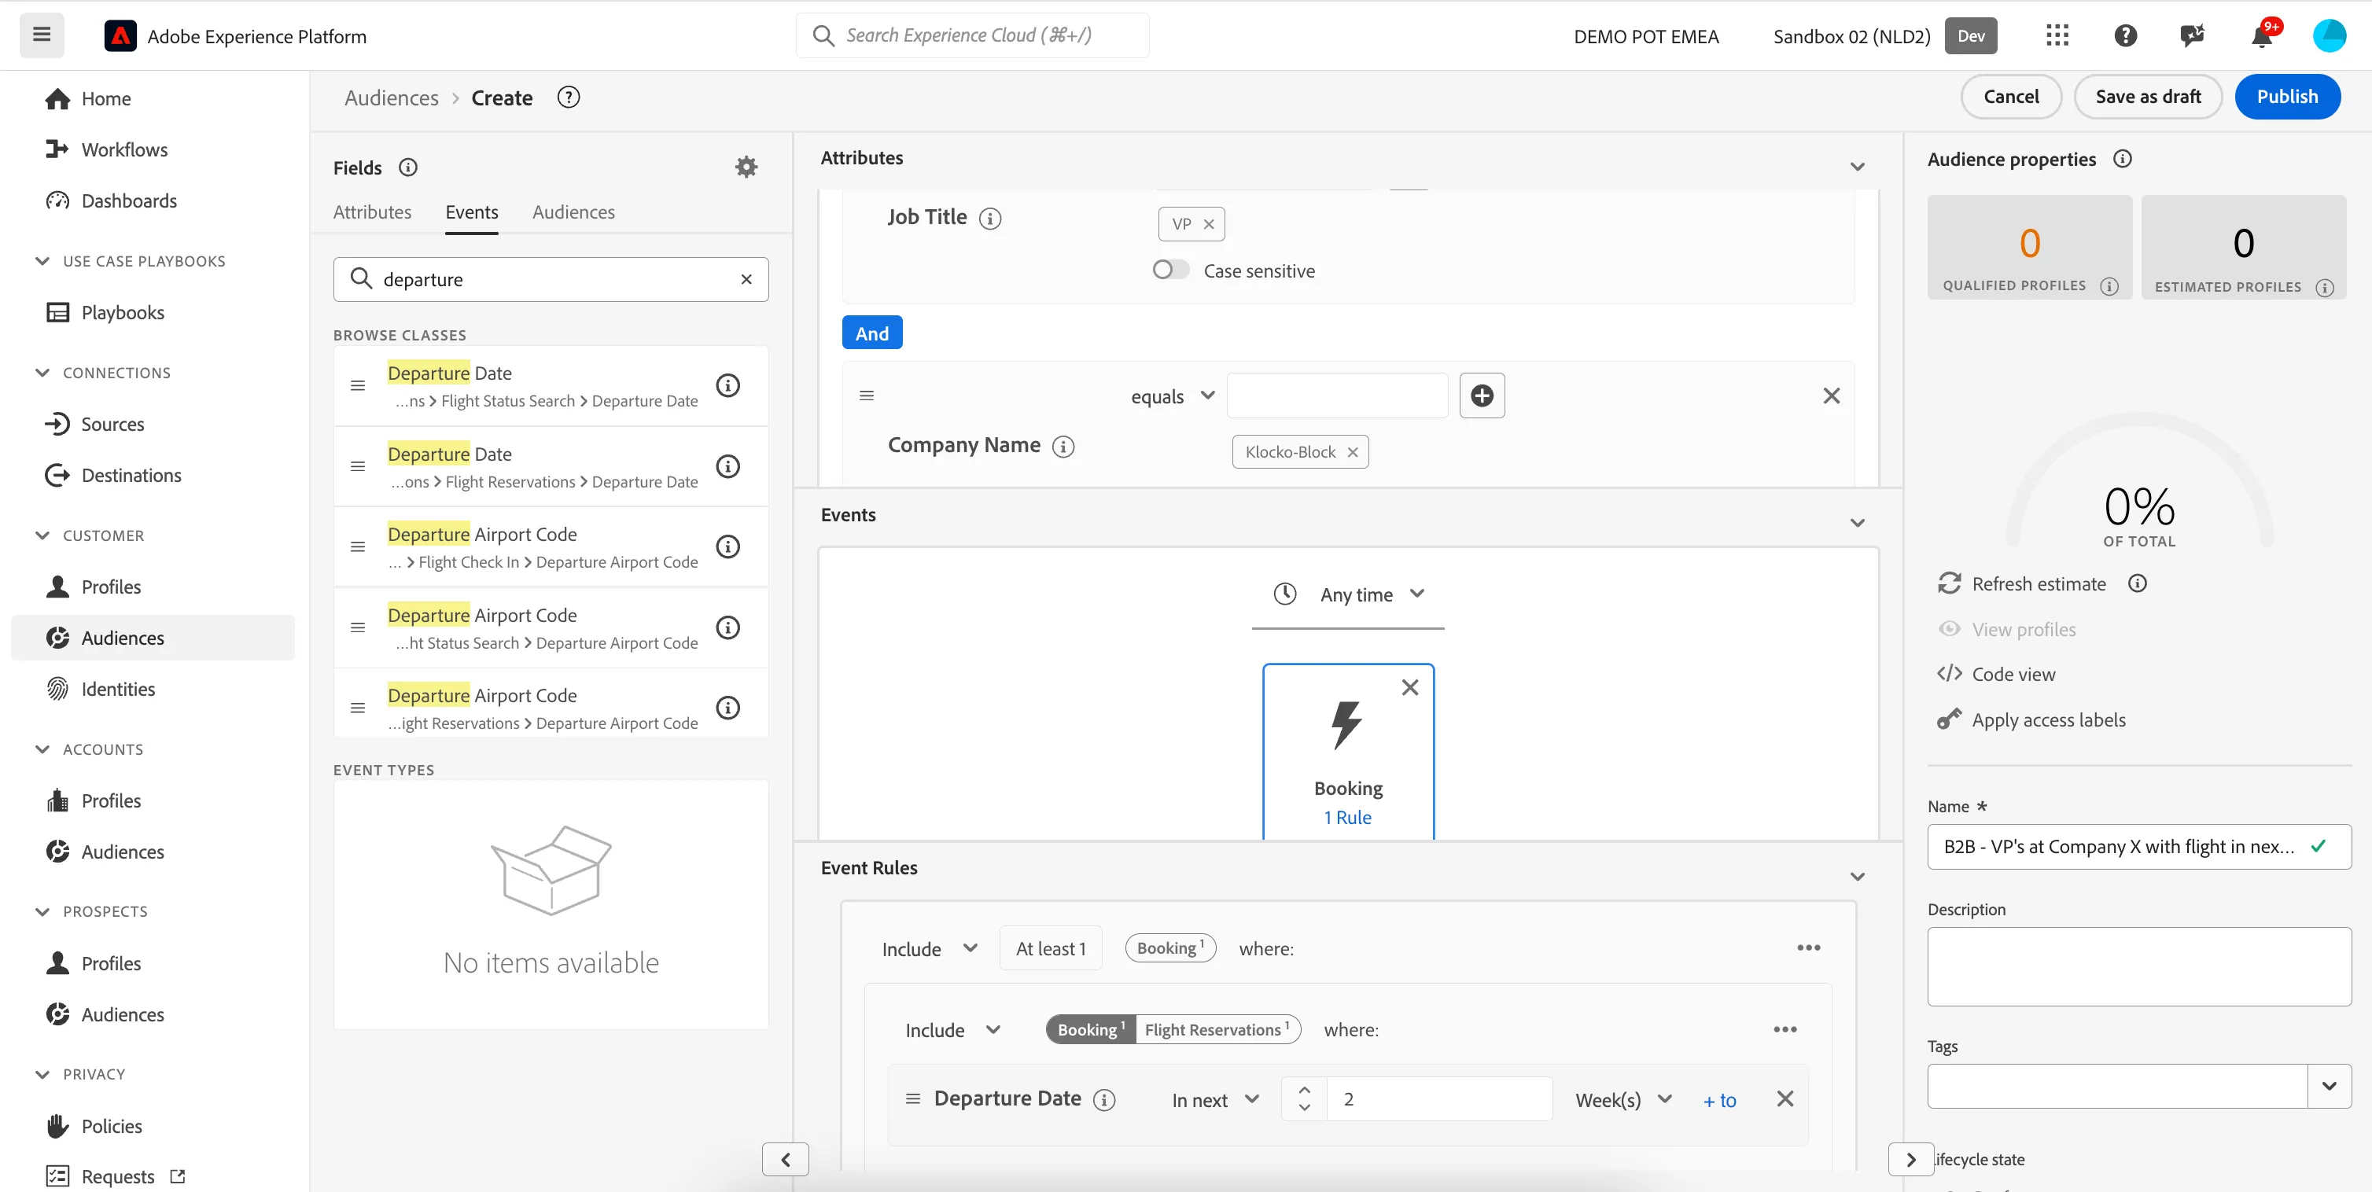Screen dimensions: 2372x1192
Task: Show info for Job Title attribute
Action: tap(990, 218)
